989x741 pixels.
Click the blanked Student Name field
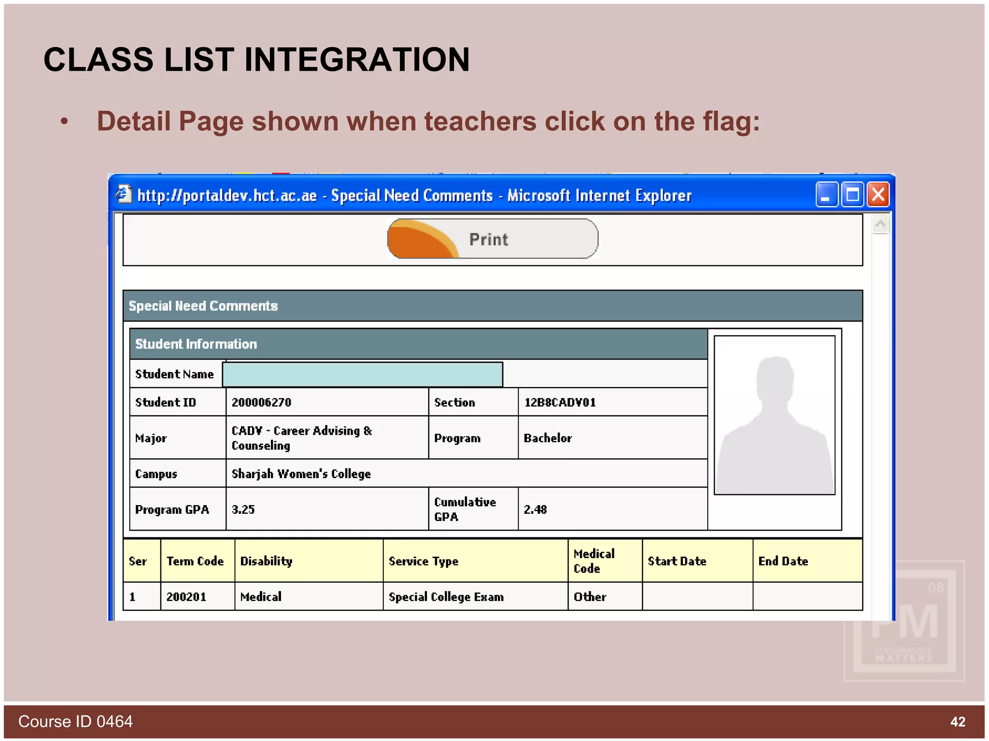363,374
